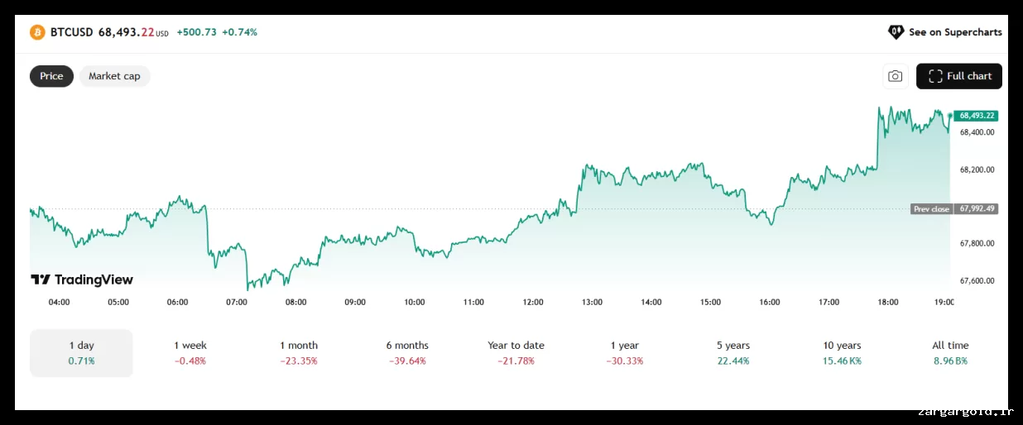The height and width of the screenshot is (425, 1023).
Task: Select the 1 month range tab
Action: (299, 353)
